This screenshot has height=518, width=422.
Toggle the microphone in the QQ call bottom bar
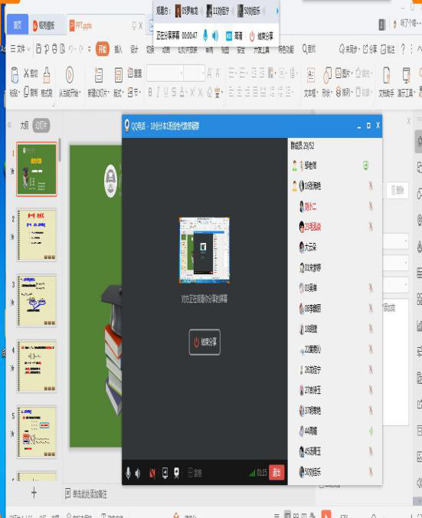[129, 473]
